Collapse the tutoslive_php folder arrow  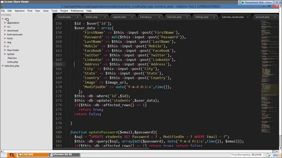(x=3, y=66)
